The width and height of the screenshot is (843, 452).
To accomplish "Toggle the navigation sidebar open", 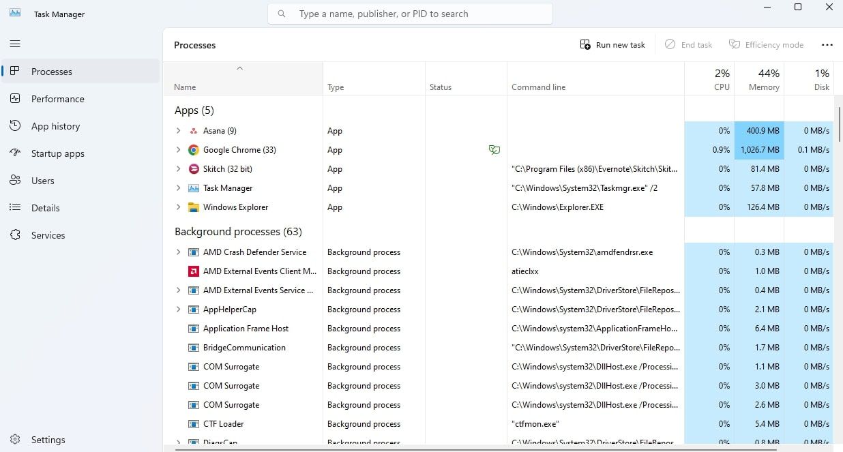I will click(x=14, y=44).
